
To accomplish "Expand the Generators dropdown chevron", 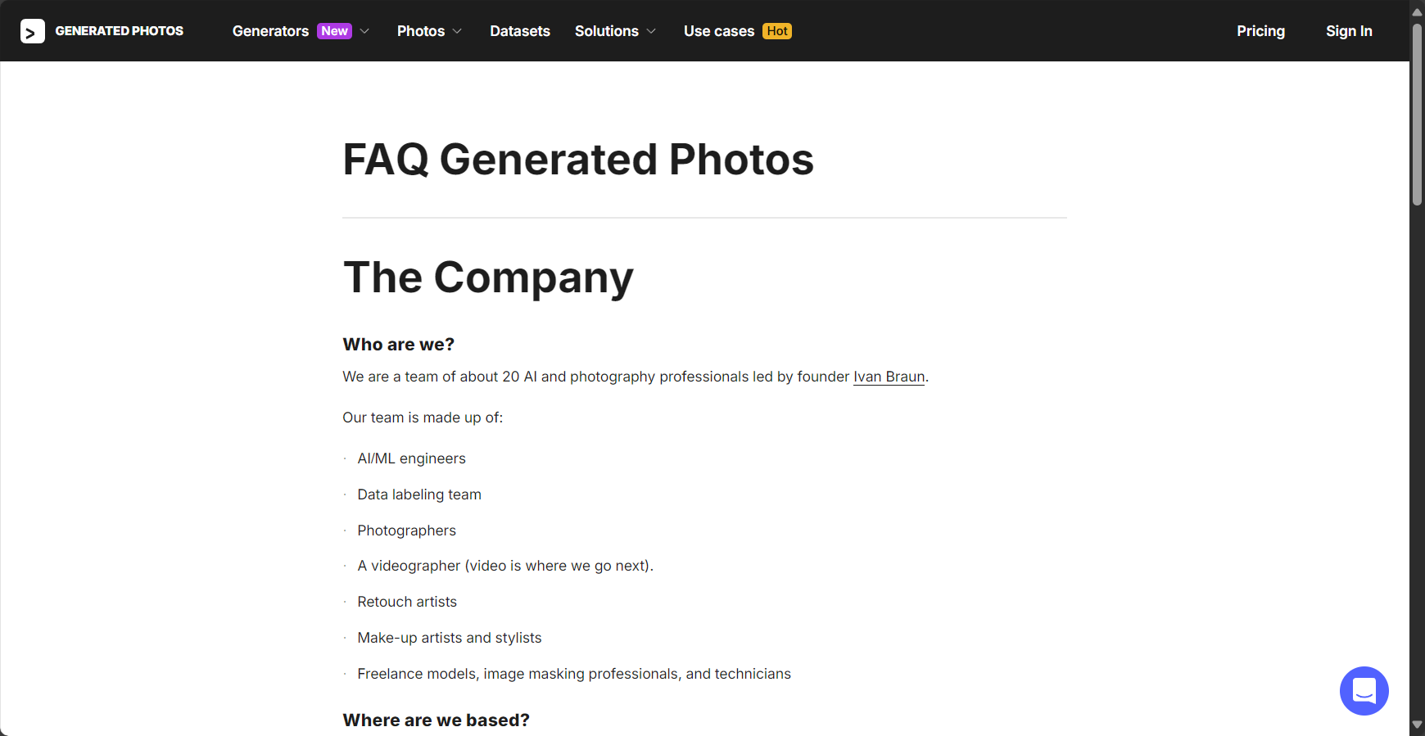I will (364, 31).
